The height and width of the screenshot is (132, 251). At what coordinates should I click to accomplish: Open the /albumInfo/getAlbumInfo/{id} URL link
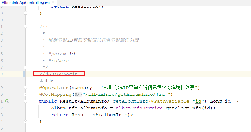[x=126, y=95]
